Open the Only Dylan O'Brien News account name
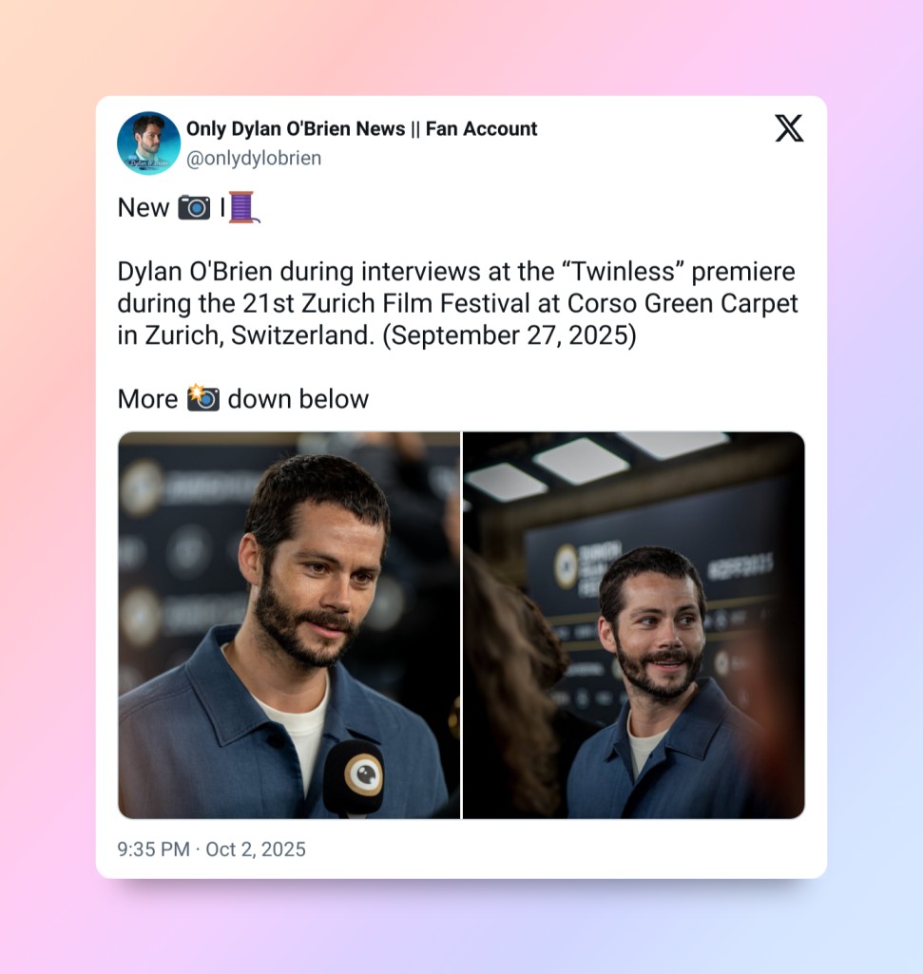The width and height of the screenshot is (923, 974). 296,128
